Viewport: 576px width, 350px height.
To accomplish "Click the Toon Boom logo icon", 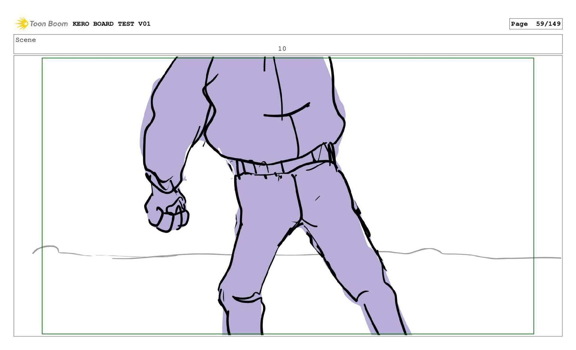I will click(x=22, y=23).
